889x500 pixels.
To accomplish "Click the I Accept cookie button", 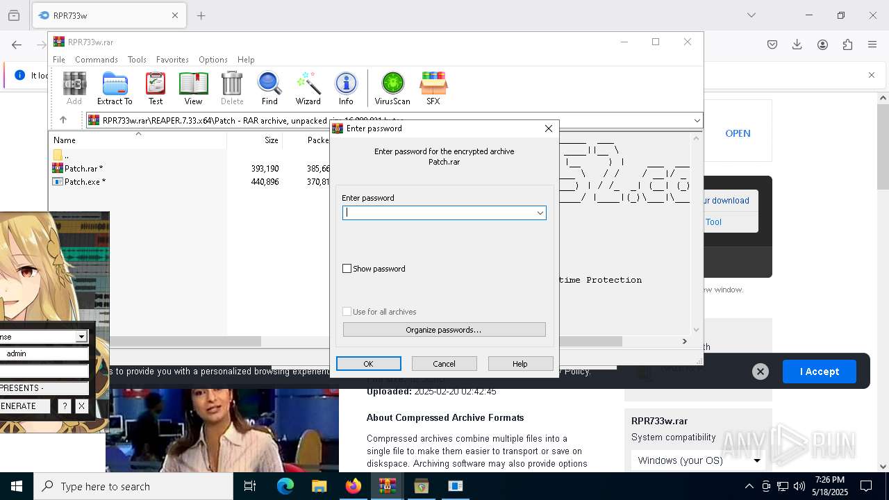I will click(x=820, y=372).
